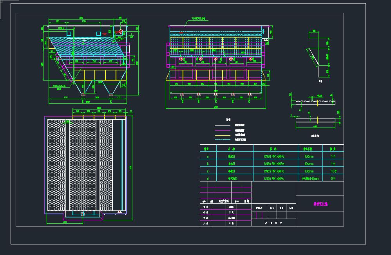Image resolution: width=391 pixels, height=255 pixels.
Task: Select the DN65 PN1.0MPa cell in the table
Action: (274, 171)
